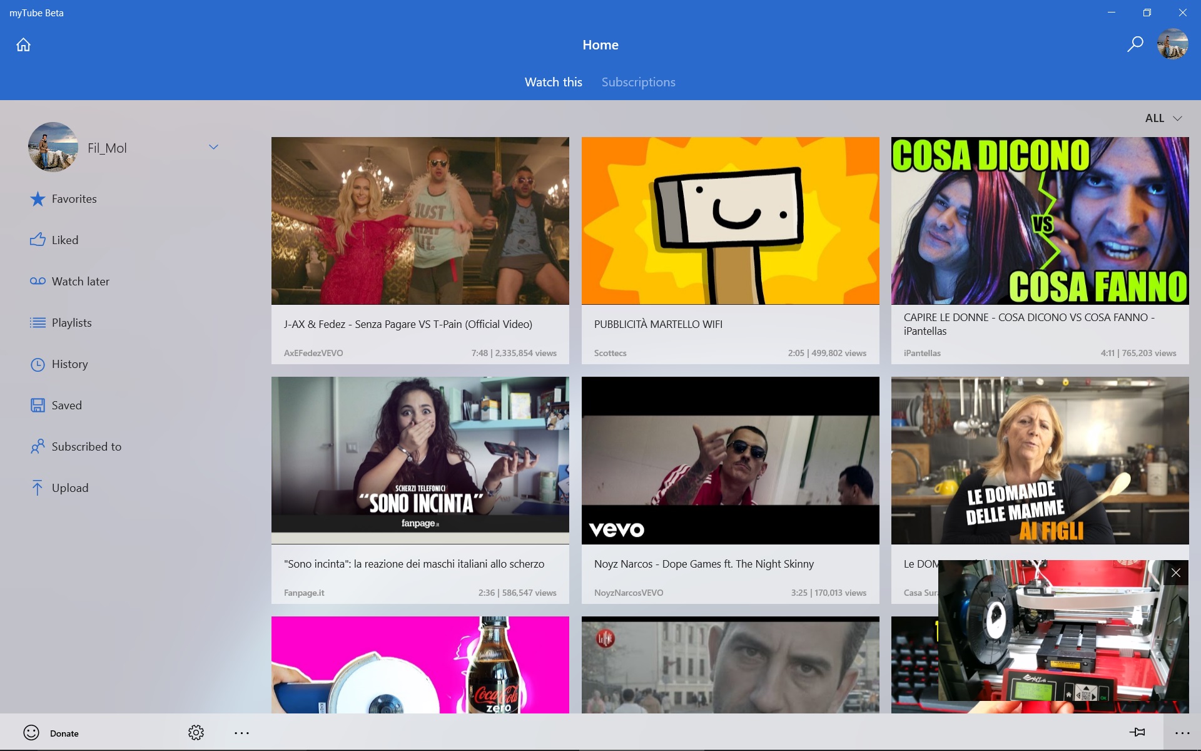Open right bottom more options ellipsis
This screenshot has width=1201, height=751.
tap(1182, 733)
